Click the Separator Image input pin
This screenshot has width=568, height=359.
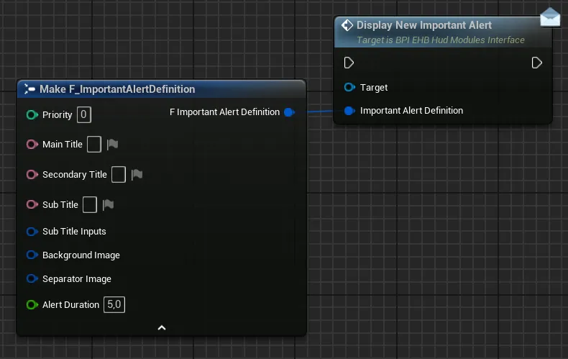pos(32,278)
